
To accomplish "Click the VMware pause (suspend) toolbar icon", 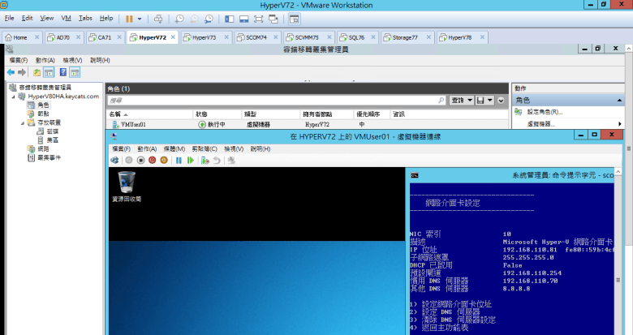I will [x=129, y=18].
